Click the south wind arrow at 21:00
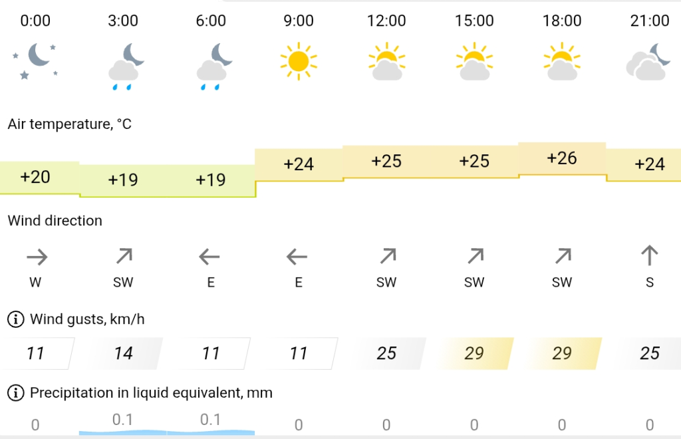The width and height of the screenshot is (681, 439). coord(650,255)
